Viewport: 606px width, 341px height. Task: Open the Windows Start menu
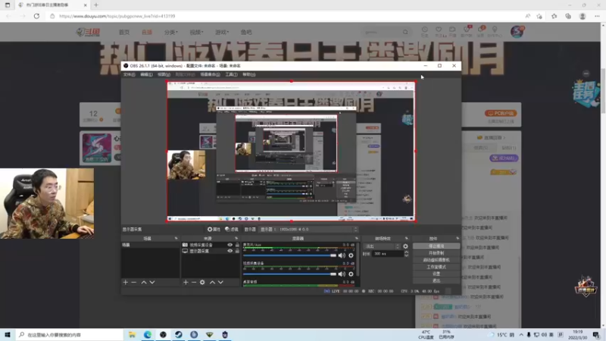point(8,335)
